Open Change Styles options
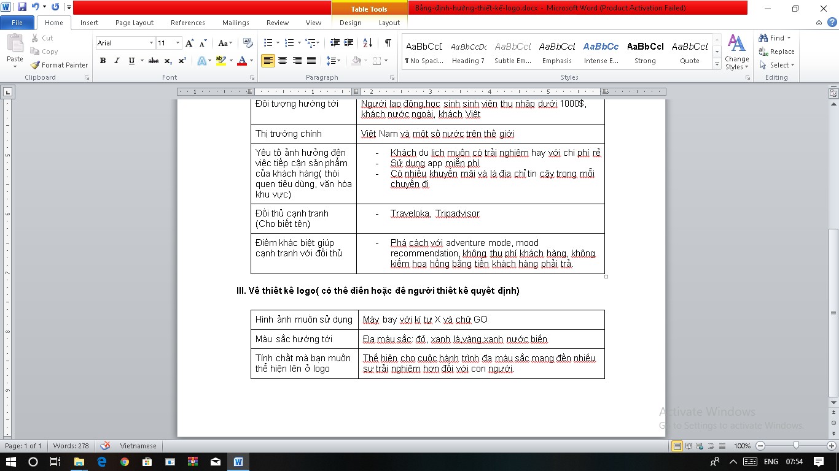Screen dimensions: 839x471 click(x=736, y=52)
